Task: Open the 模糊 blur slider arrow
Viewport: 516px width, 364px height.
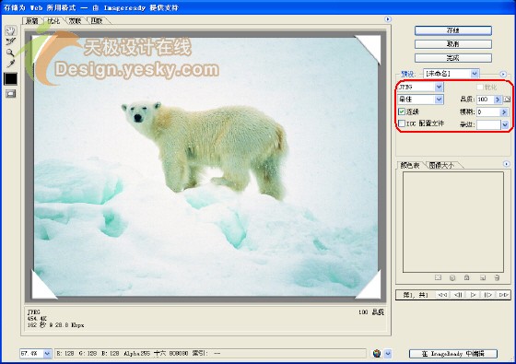Action: click(505, 112)
